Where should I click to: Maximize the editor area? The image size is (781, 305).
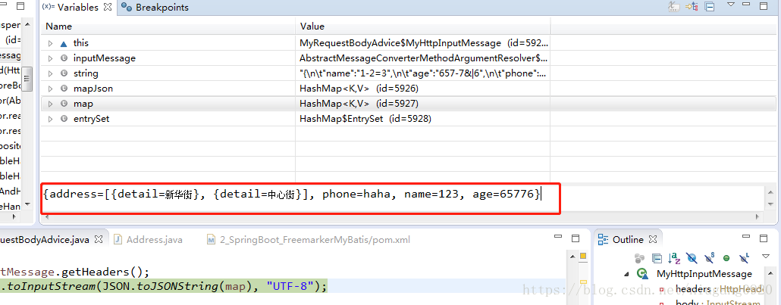[x=576, y=239]
